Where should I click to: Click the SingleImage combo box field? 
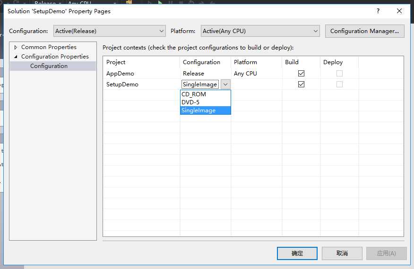click(200, 84)
